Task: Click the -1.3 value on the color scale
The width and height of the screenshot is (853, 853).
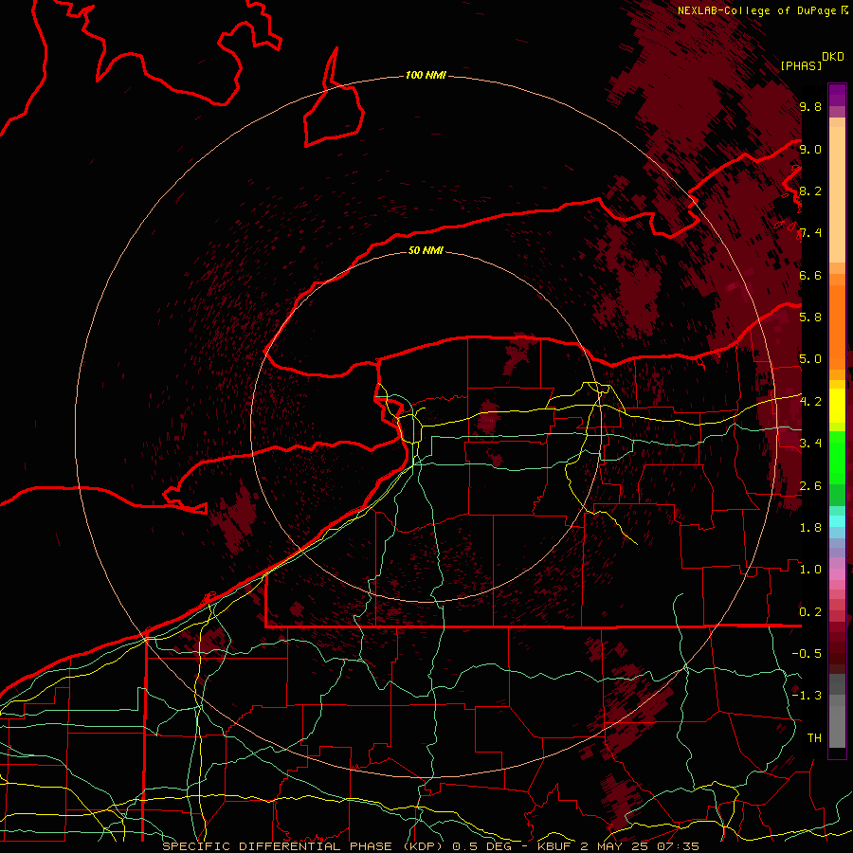Action: 807,696
